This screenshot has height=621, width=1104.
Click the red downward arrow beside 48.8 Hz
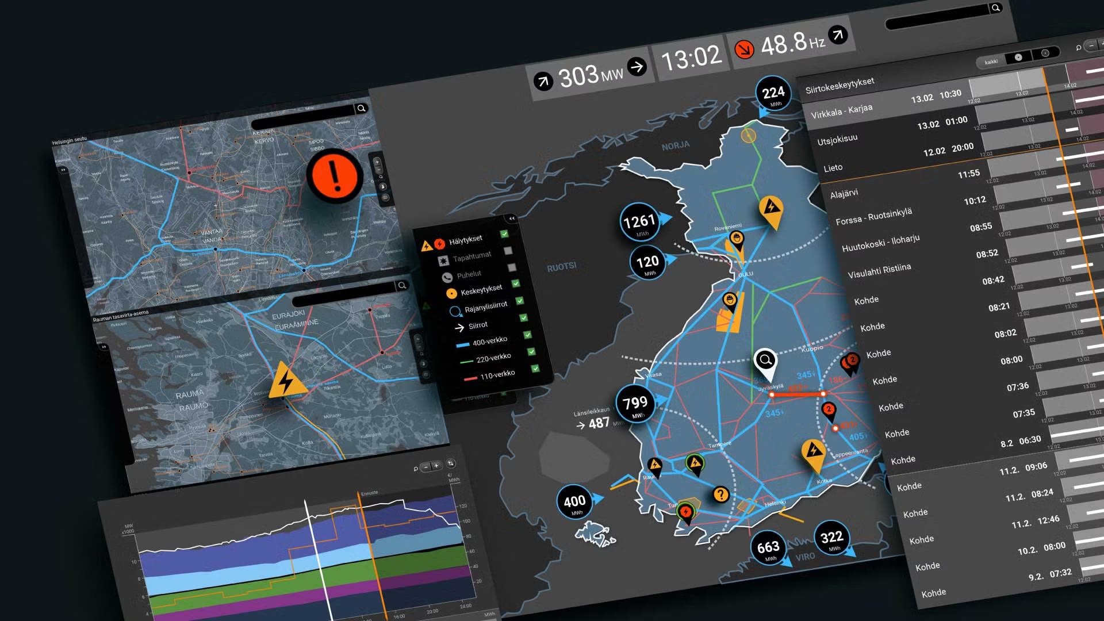(x=744, y=49)
